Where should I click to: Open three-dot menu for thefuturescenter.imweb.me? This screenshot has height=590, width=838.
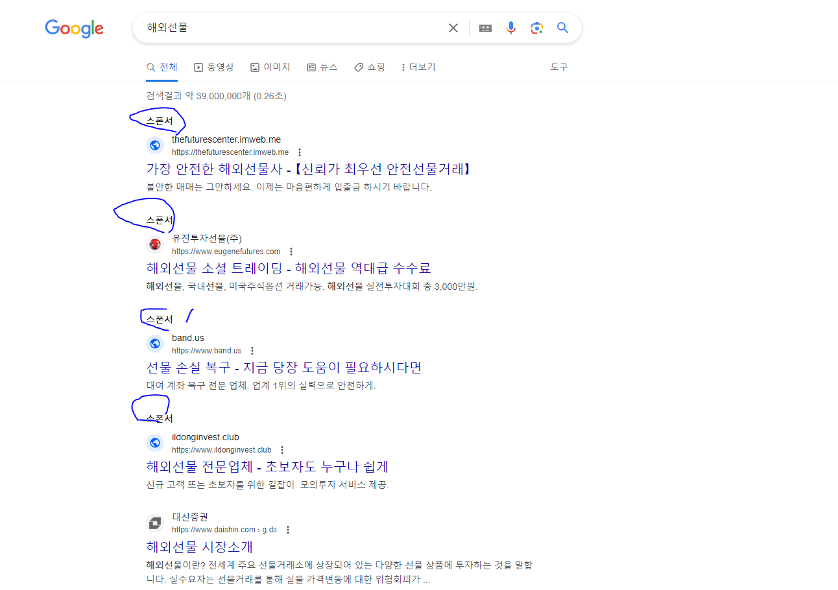[x=300, y=152]
